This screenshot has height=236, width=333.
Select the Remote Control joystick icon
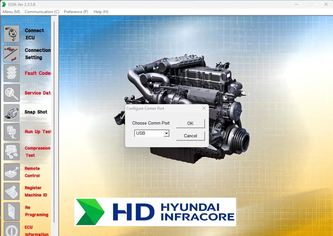[x=12, y=172]
